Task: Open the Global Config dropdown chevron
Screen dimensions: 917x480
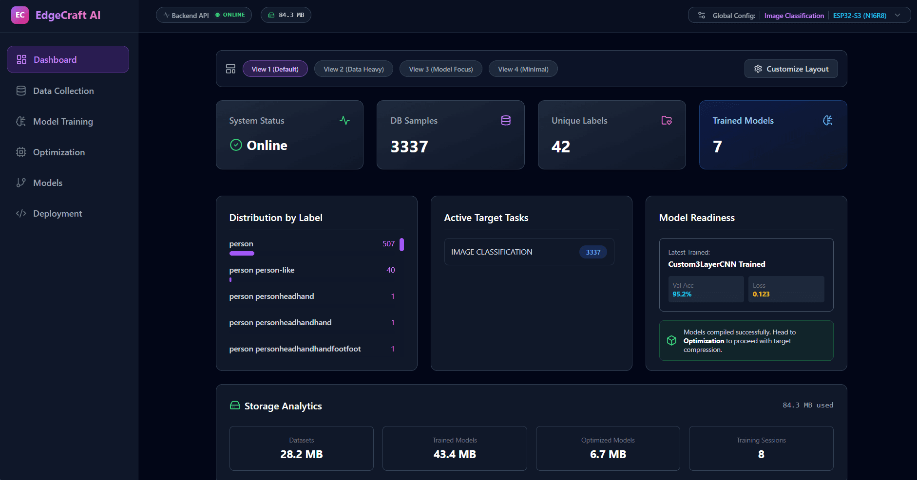Action: pos(898,15)
